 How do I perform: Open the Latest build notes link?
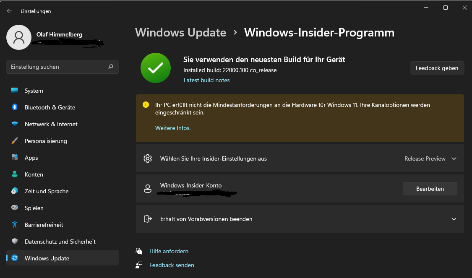tap(206, 80)
